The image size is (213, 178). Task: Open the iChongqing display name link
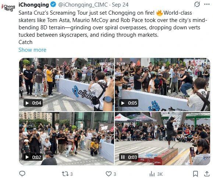click(34, 5)
